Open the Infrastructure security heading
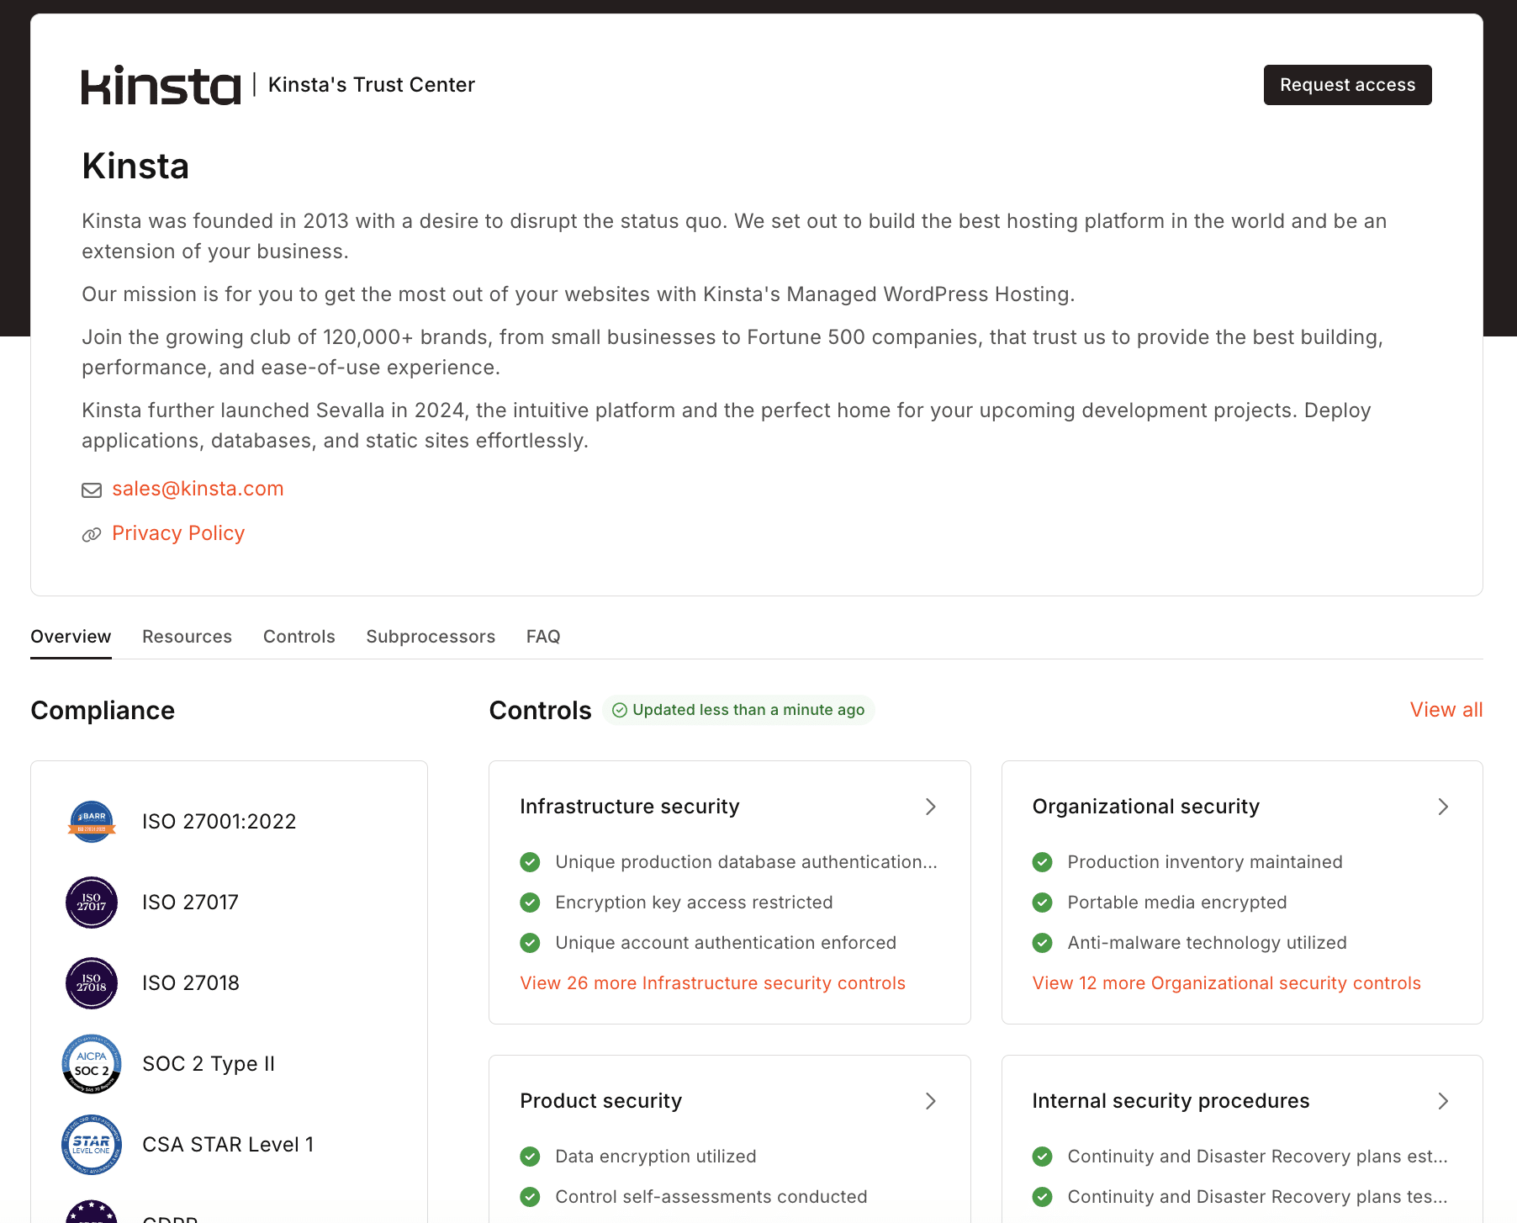 (630, 807)
